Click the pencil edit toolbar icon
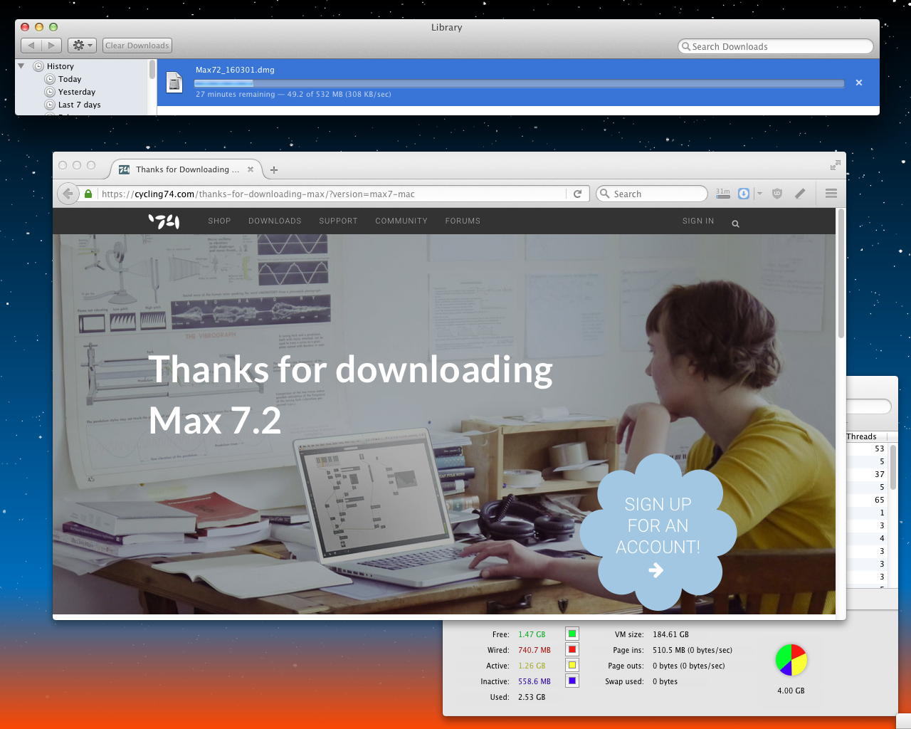This screenshot has width=911, height=729. (800, 194)
